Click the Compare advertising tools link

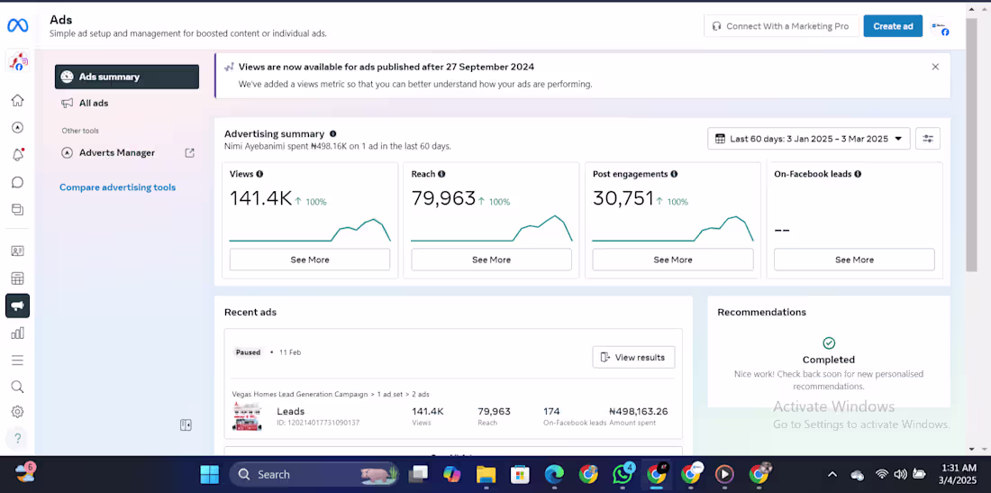pyautogui.click(x=117, y=187)
